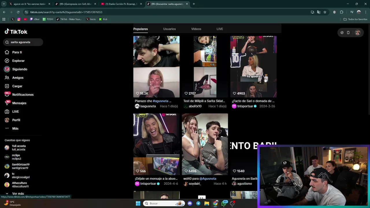The width and height of the screenshot is (370, 208).
Task: Switch to the Populares tab
Action: tap(140, 29)
